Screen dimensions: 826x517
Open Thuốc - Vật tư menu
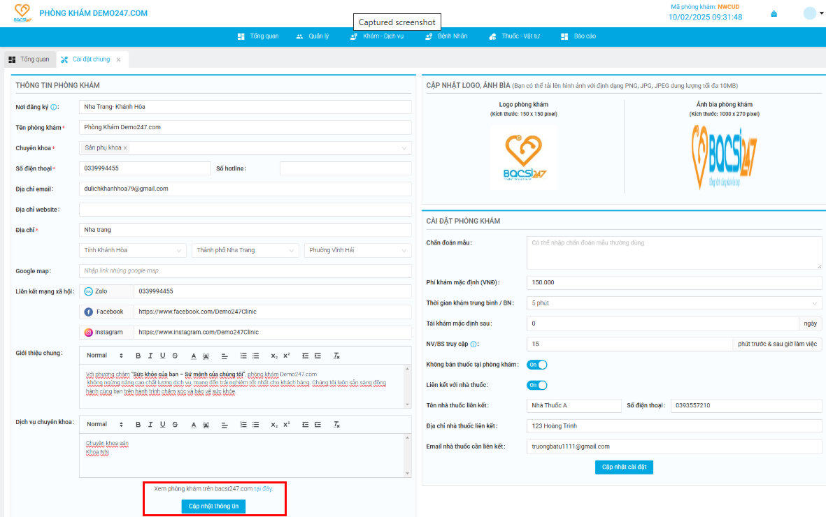[x=514, y=36]
